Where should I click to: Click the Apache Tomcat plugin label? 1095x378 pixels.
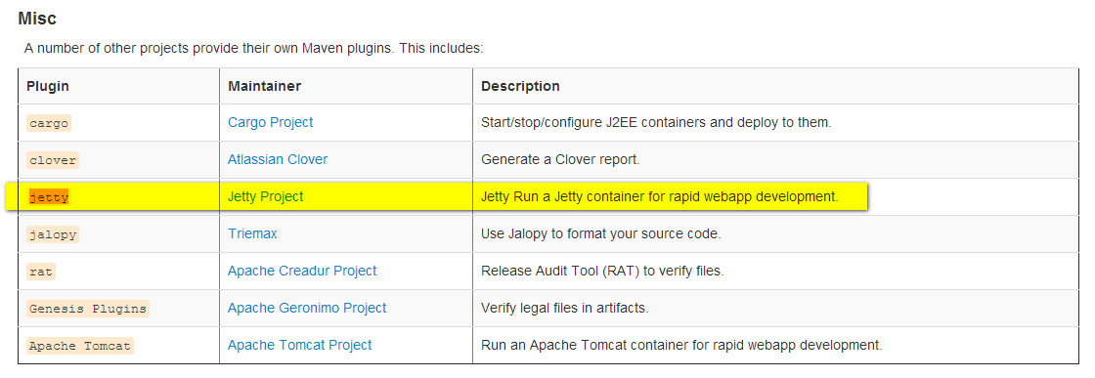(79, 345)
